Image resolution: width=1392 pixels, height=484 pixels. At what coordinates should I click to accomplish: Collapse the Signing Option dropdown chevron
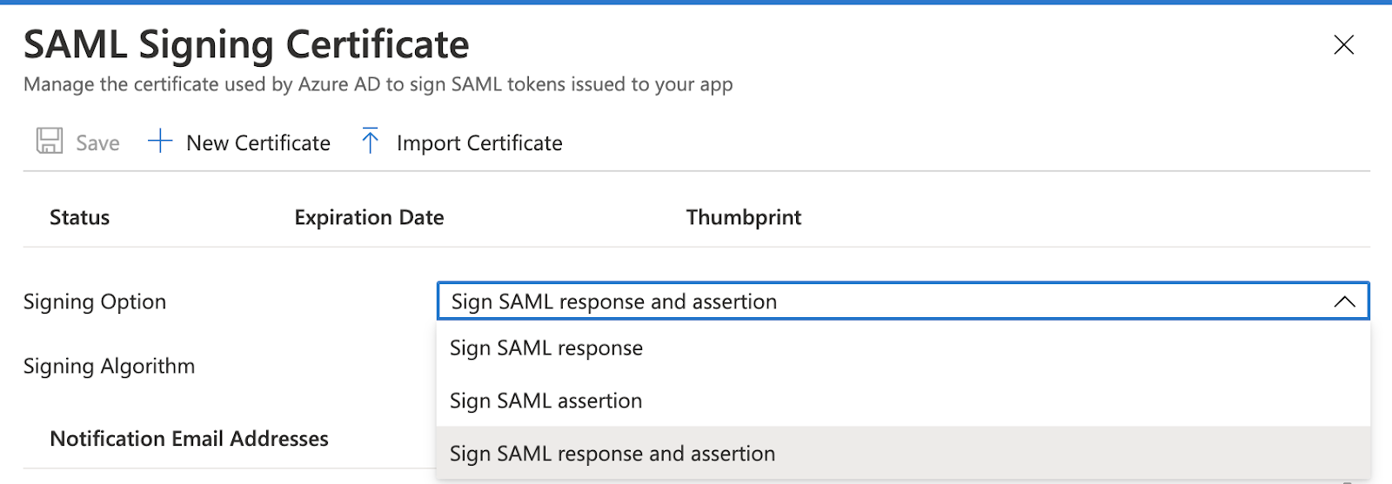tap(1344, 302)
